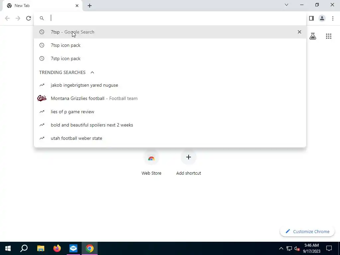Restore down the Chrome window

click(x=317, y=5)
